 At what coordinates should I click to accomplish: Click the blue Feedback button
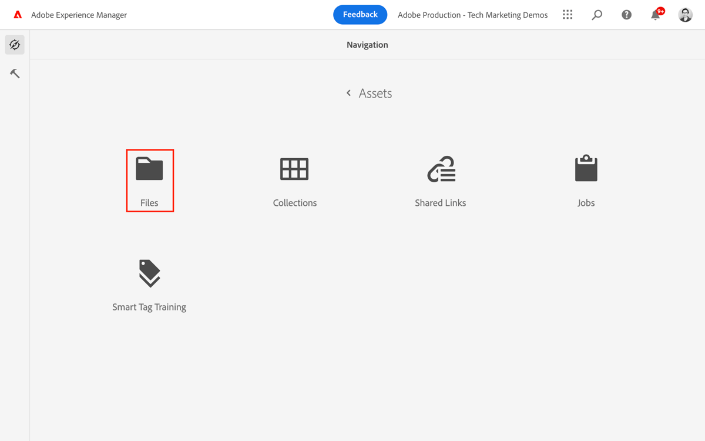pyautogui.click(x=360, y=15)
